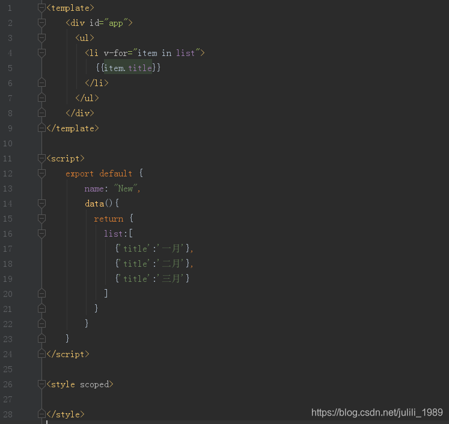Collapse the <ul> fold marker at line 3
This screenshot has height=424, width=449.
[x=41, y=38]
